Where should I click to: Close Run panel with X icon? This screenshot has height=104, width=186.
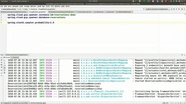[1, 76]
